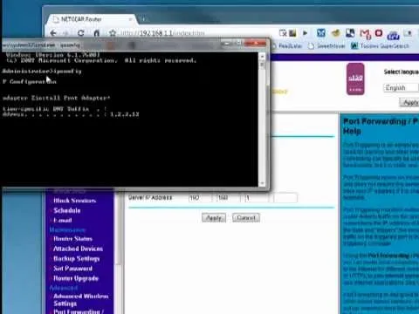Click the empty fourth Server IP field
The width and height of the screenshot is (419, 314).
coord(285,198)
